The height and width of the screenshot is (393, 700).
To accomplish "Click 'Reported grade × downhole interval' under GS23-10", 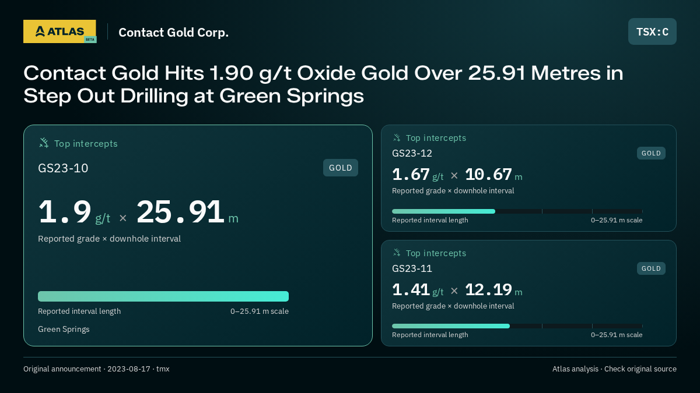I will pyautogui.click(x=109, y=239).
